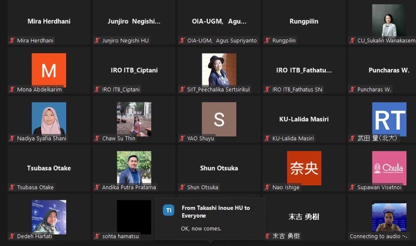This screenshot has height=246, width=416.
Task: Select the KU-Lalida Masiri participant tile
Action: [x=304, y=119]
